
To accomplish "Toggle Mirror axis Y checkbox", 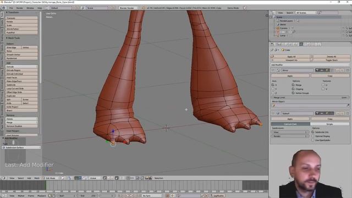I will pos(273,89).
